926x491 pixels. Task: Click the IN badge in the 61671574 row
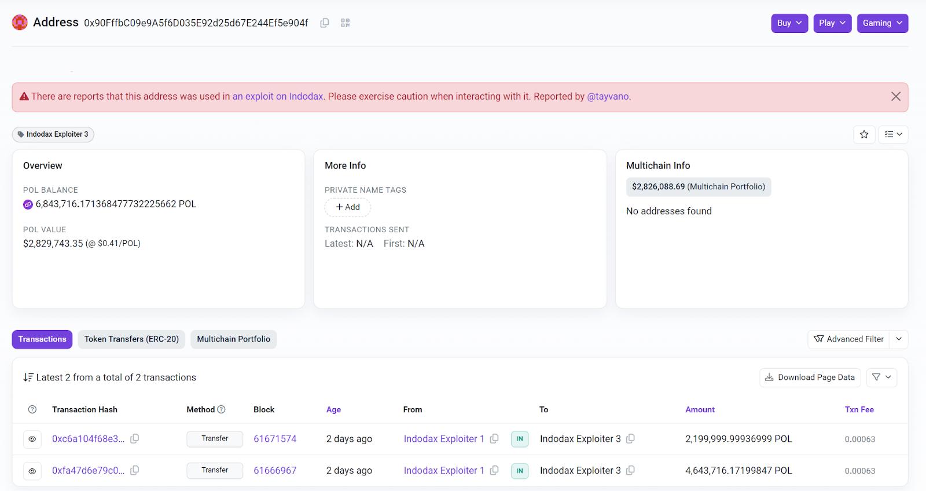pos(520,439)
